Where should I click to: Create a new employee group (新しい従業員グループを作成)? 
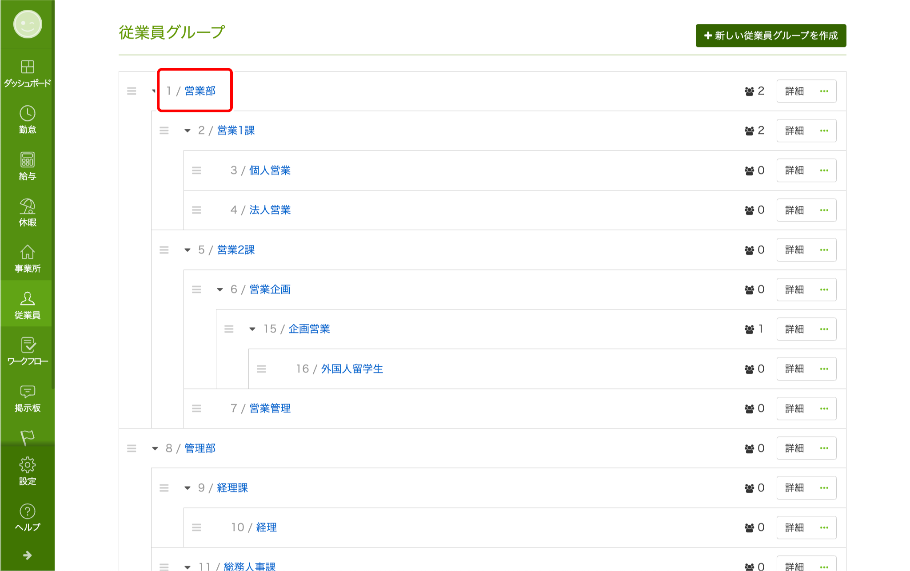[771, 36]
